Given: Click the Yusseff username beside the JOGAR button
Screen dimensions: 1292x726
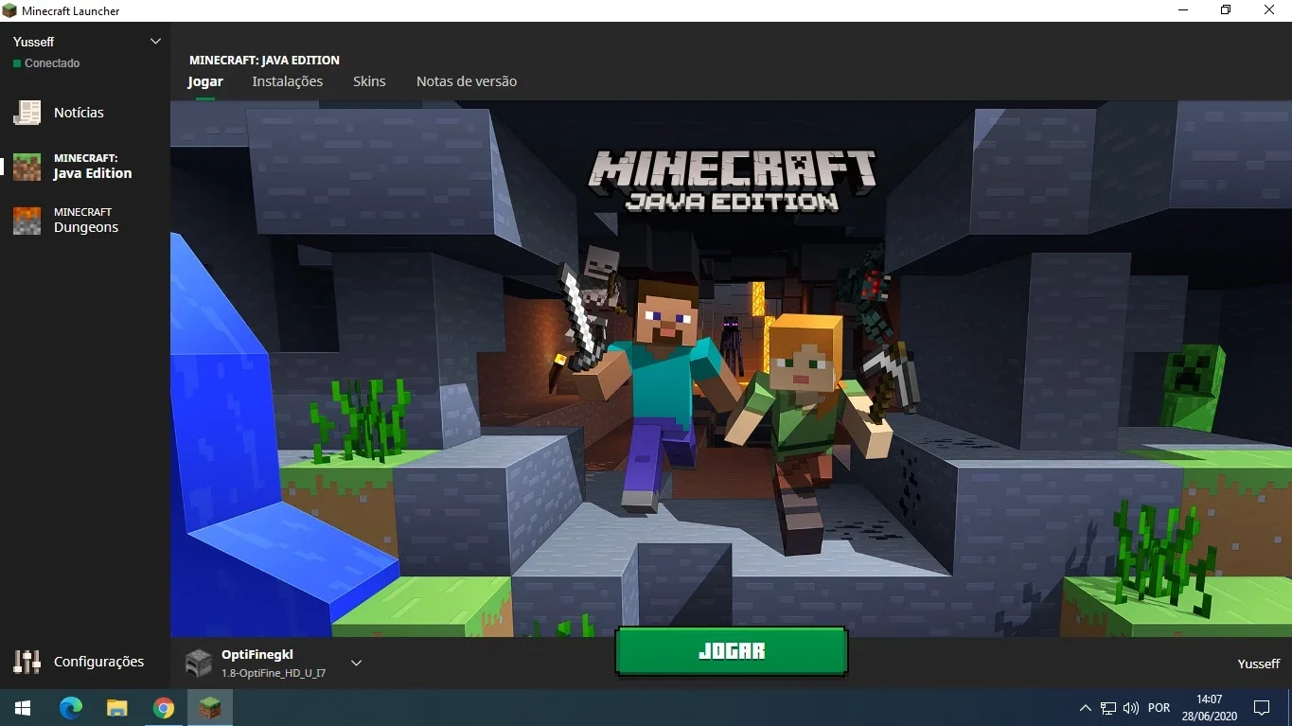Looking at the screenshot, I should [x=1258, y=664].
